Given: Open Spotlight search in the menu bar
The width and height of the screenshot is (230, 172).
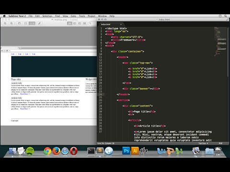Looking at the screenshot, I should tap(226, 16).
